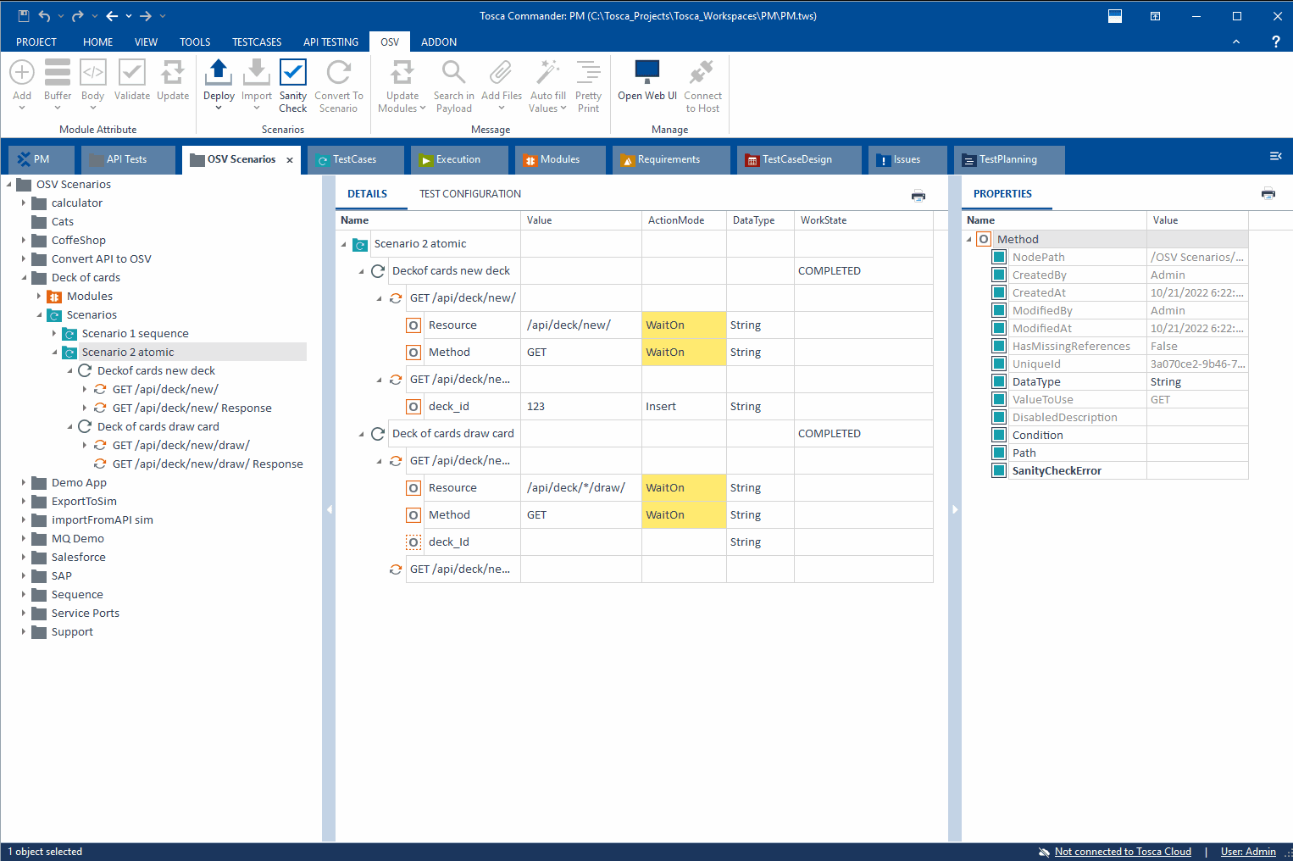This screenshot has width=1293, height=861.
Task: Switch to the TEST CONFIGURATION tab
Action: click(x=469, y=193)
